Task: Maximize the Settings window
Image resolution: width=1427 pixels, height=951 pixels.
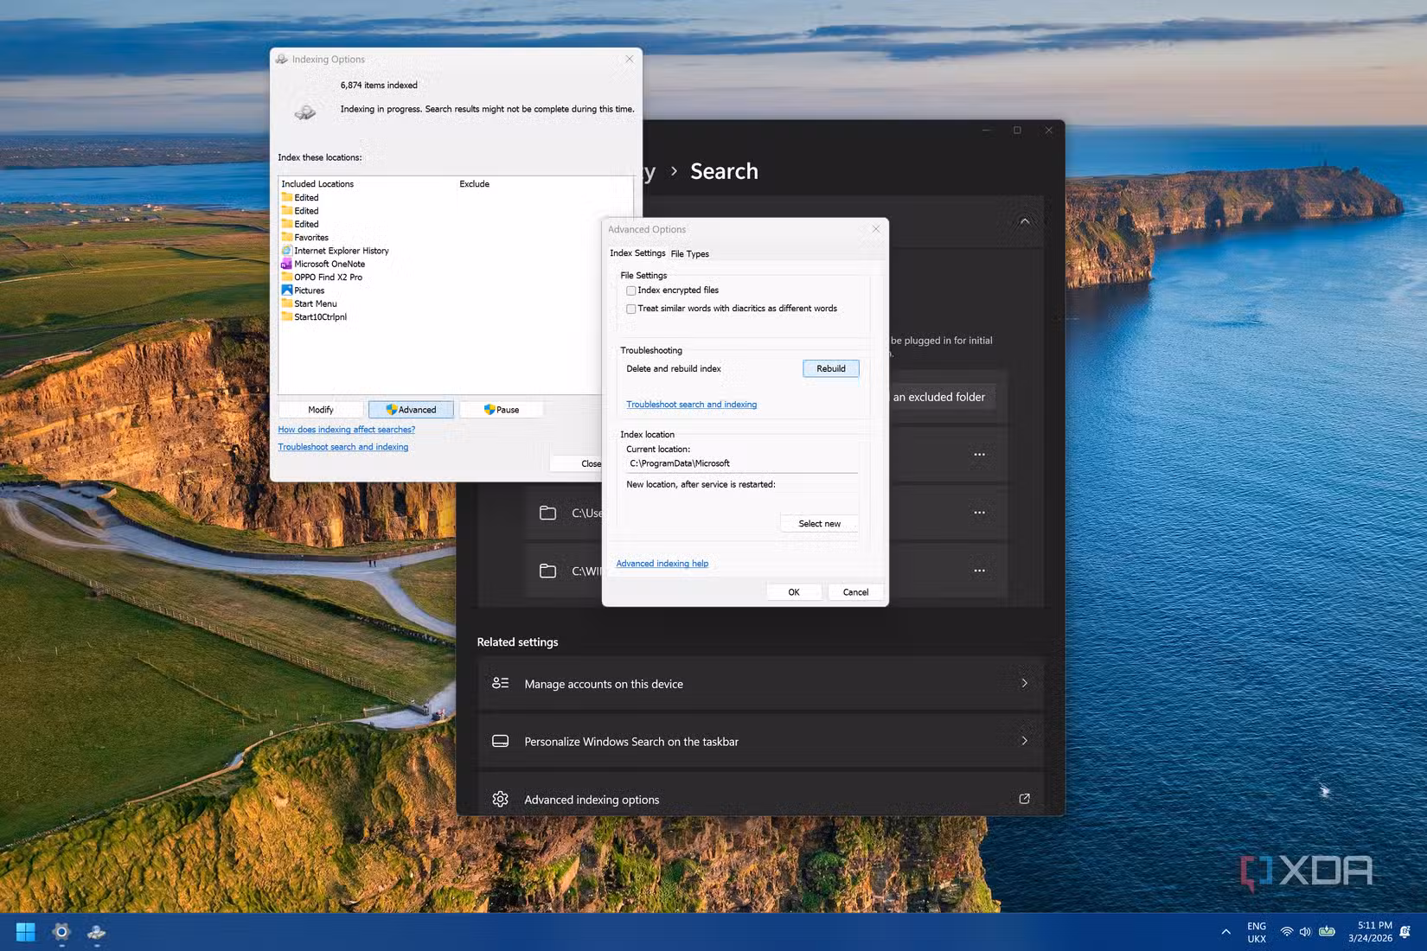Action: 1017,131
